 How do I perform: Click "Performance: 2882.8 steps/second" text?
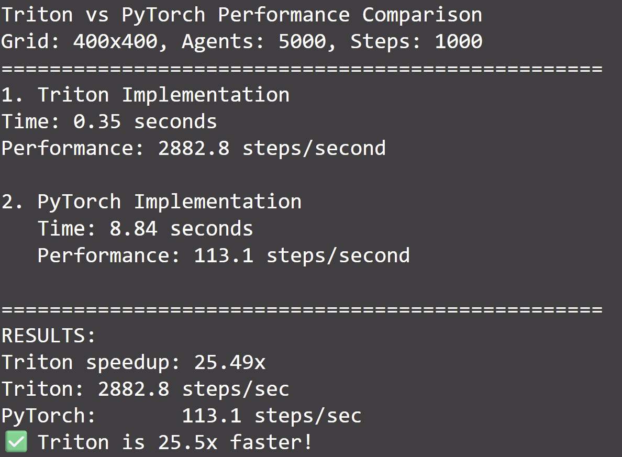coord(193,149)
